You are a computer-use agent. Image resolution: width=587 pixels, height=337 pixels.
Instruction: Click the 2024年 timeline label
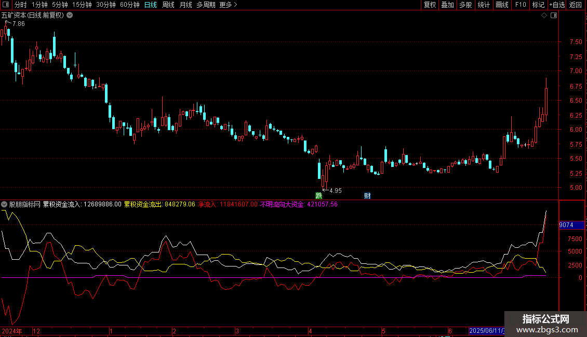[x=12, y=331]
